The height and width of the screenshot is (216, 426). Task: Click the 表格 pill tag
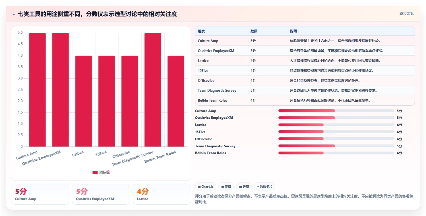226,186
